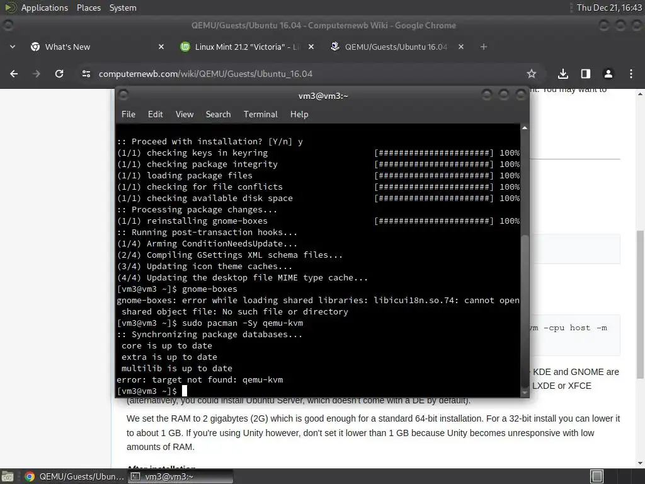Click the show desktop icon in bottom panel
This screenshot has height=484, width=645.
pos(8,476)
